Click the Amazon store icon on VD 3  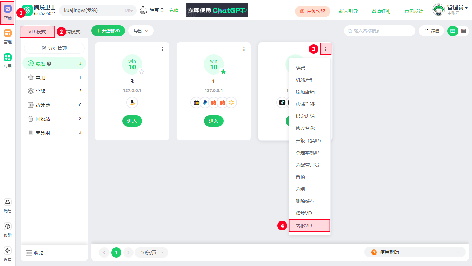(132, 102)
